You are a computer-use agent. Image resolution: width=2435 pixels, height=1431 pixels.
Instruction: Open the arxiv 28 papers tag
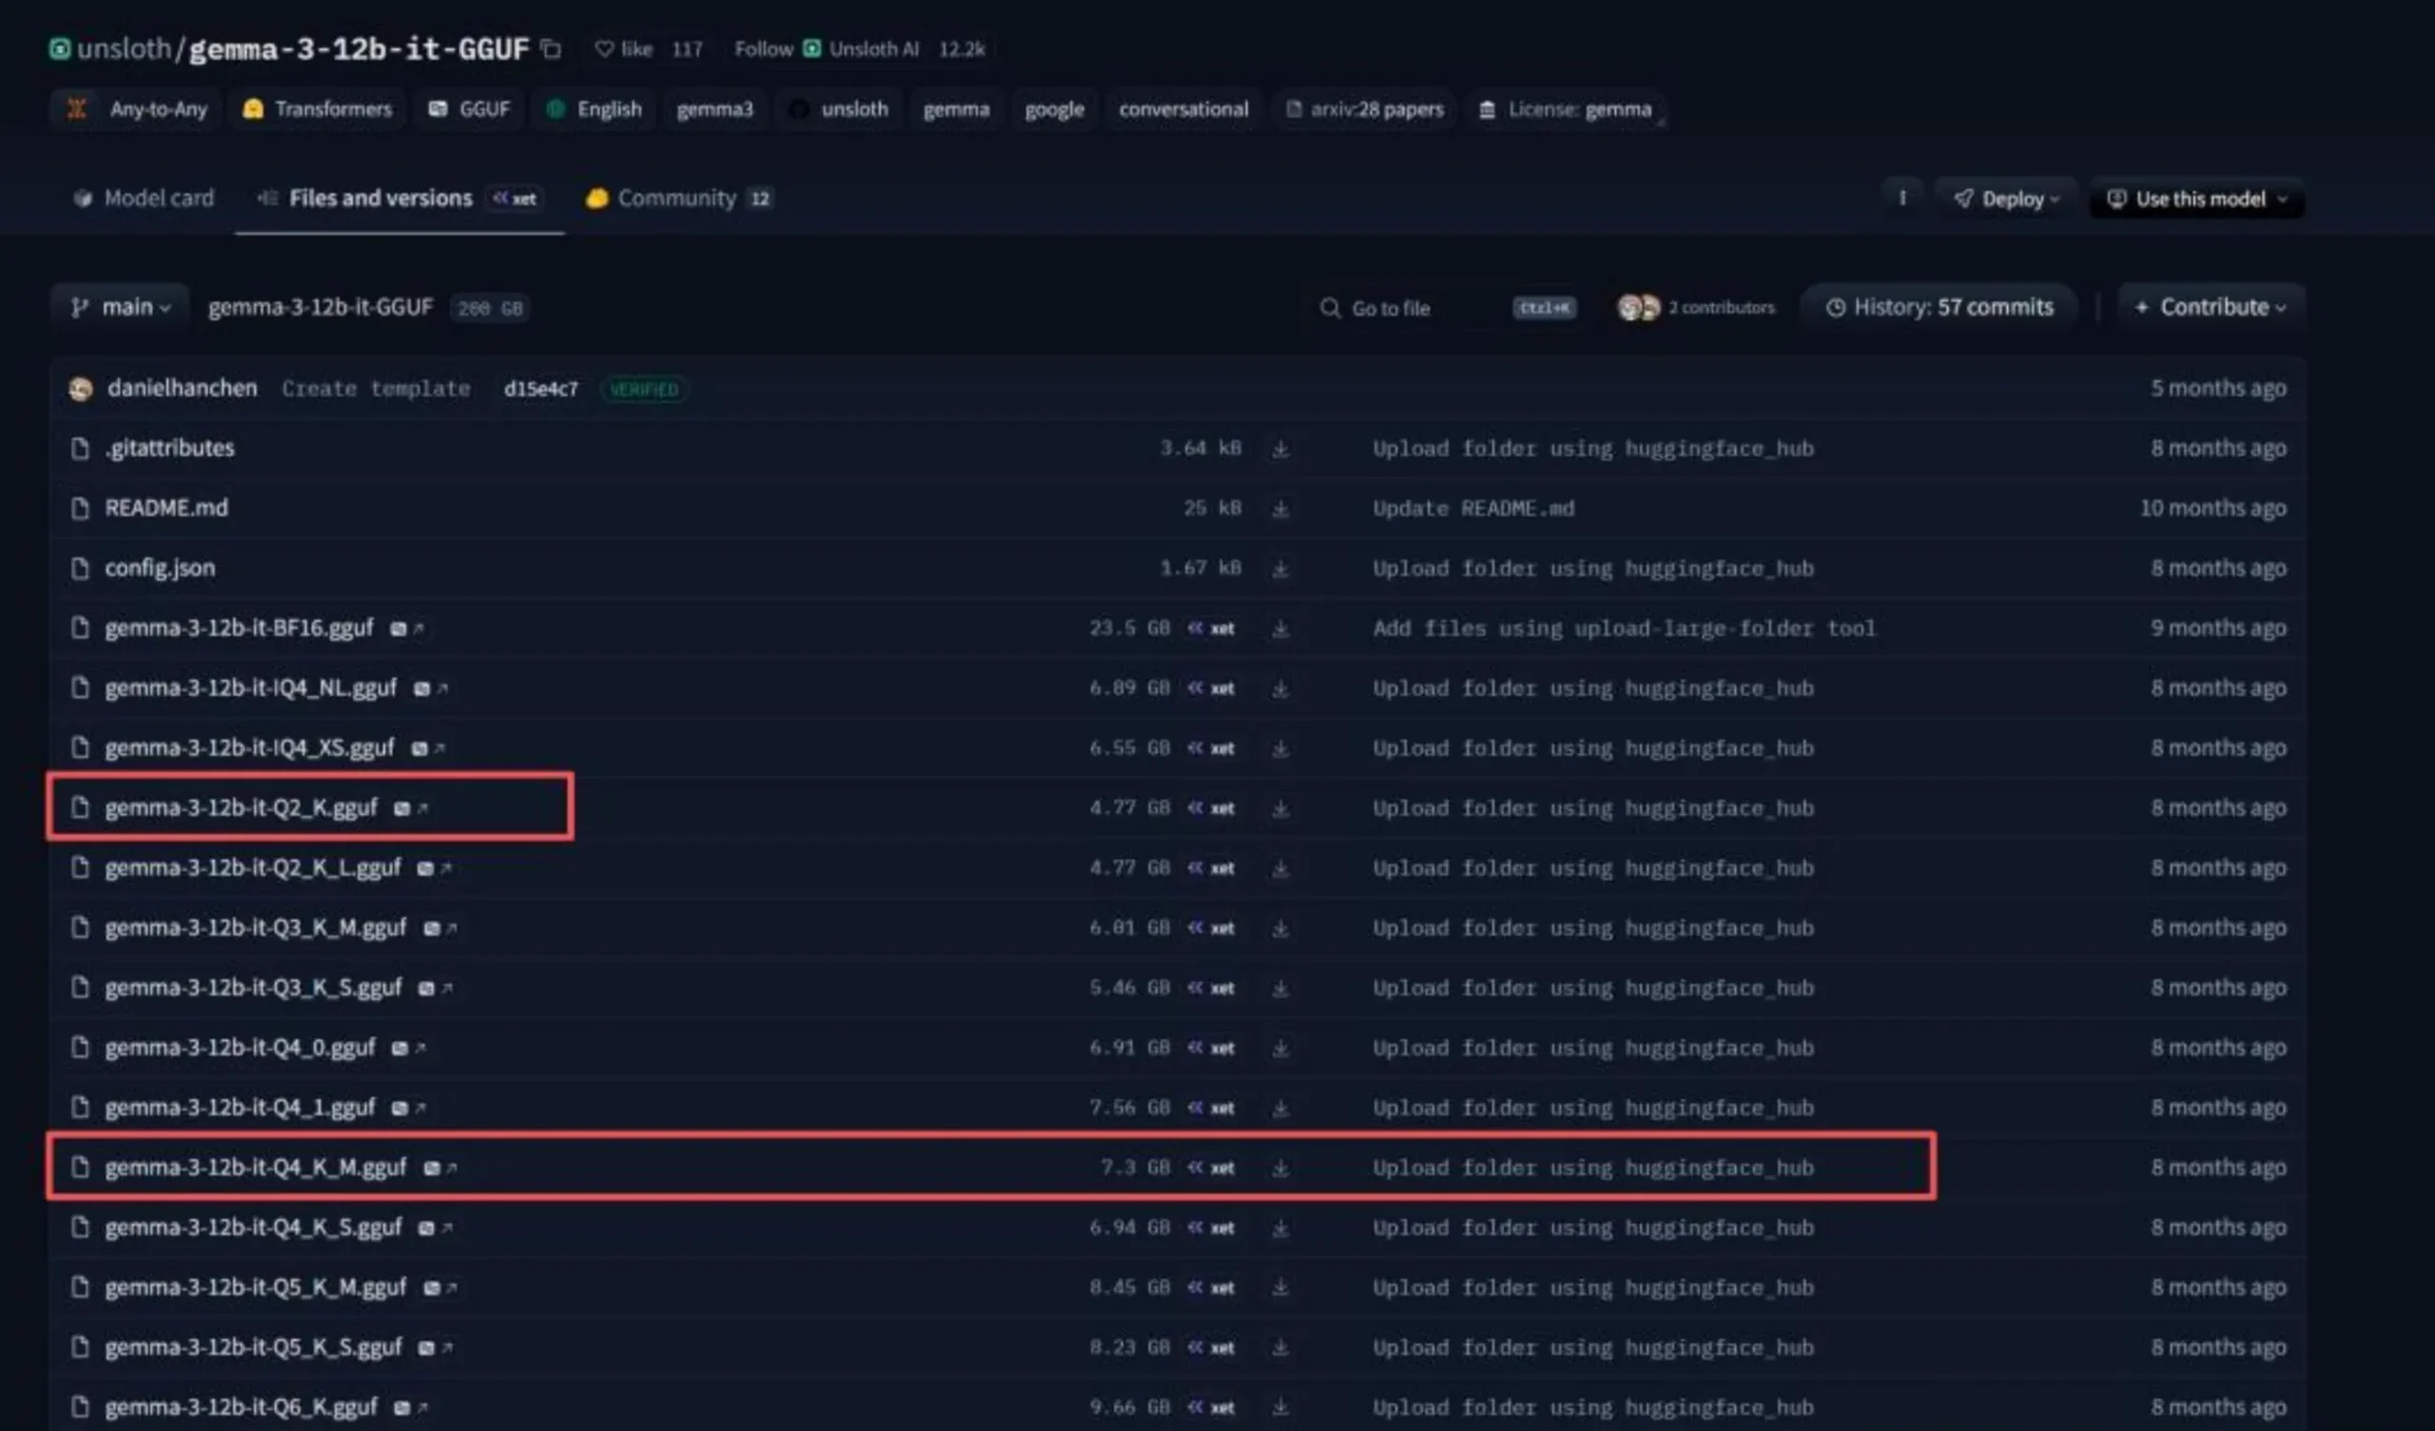pyautogui.click(x=1364, y=109)
